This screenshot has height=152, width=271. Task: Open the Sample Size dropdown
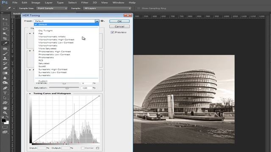pos(52,8)
